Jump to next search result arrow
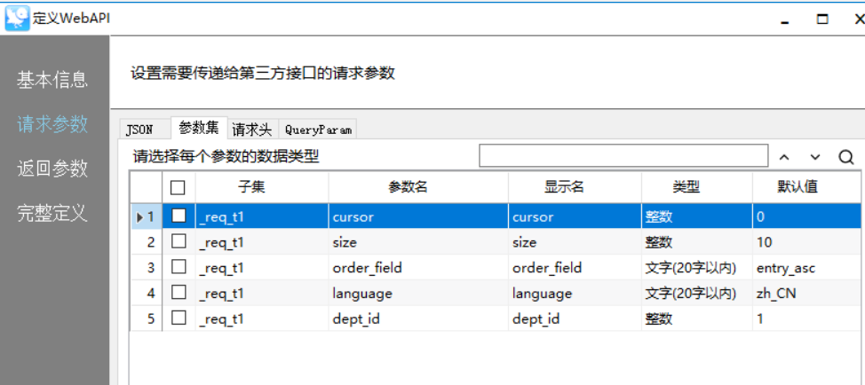Image resolution: width=865 pixels, height=385 pixels. [815, 157]
